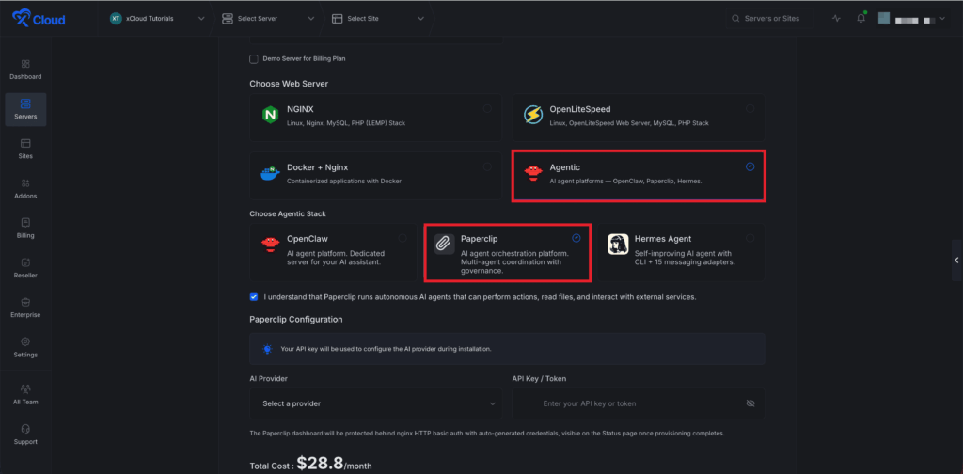Open Addons from the sidebar

(25, 188)
